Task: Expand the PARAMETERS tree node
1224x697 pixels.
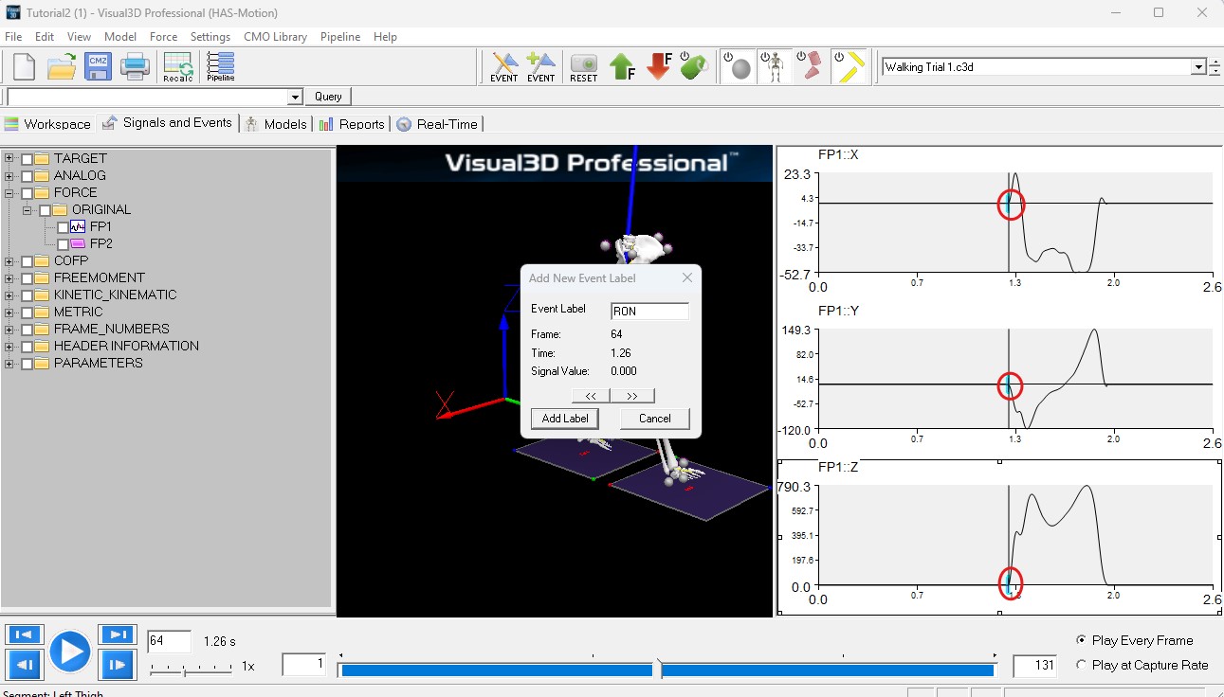Action: click(9, 363)
